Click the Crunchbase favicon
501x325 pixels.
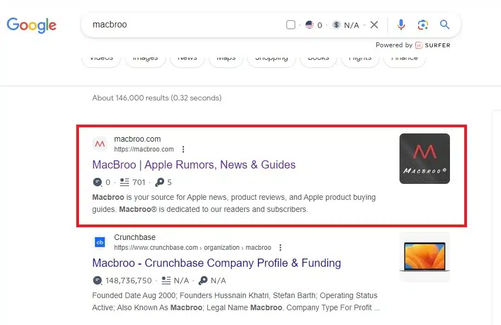100,242
